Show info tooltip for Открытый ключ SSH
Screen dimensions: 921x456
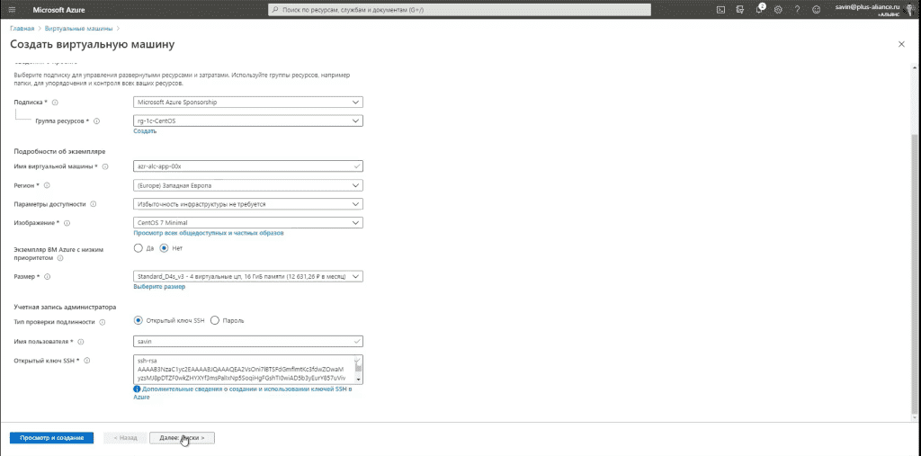(x=87, y=361)
